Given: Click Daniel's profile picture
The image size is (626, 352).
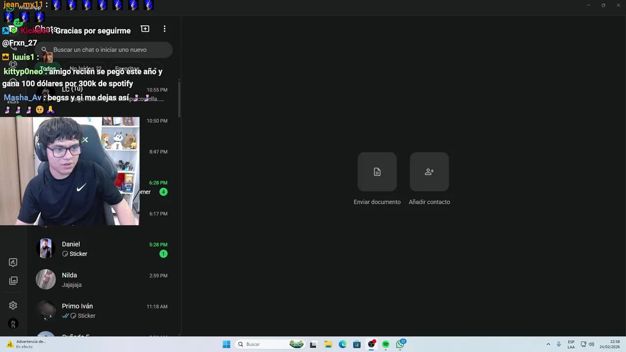Looking at the screenshot, I should click(x=45, y=248).
